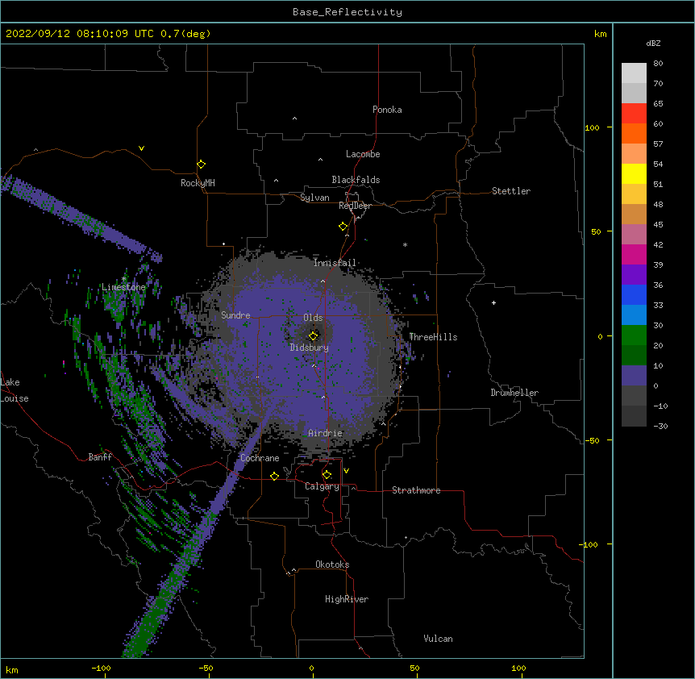
Task: Click the white asterisk east of Innisfail
Action: point(405,244)
